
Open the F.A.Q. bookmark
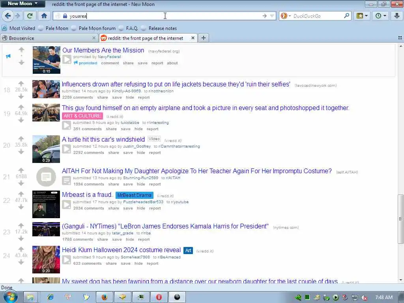coord(129,28)
